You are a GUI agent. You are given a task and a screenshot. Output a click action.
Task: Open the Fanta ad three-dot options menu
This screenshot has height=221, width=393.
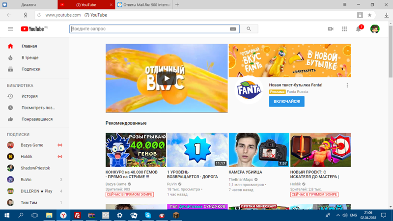pos(347,85)
